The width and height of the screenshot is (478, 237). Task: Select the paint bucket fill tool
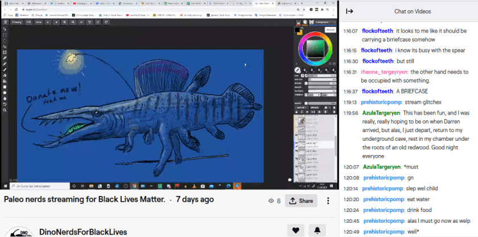click(x=5, y=81)
